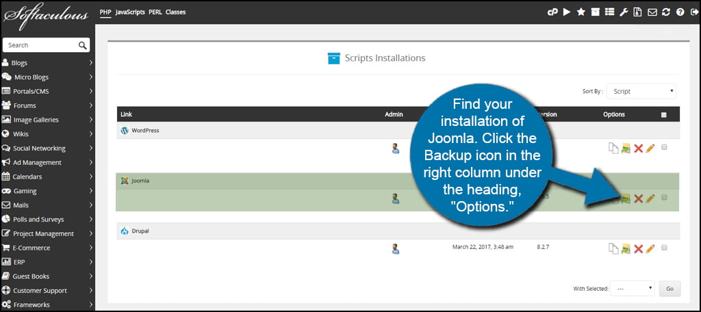Click the admin user icon for Joomla
The height and width of the screenshot is (312, 701).
[x=395, y=198]
